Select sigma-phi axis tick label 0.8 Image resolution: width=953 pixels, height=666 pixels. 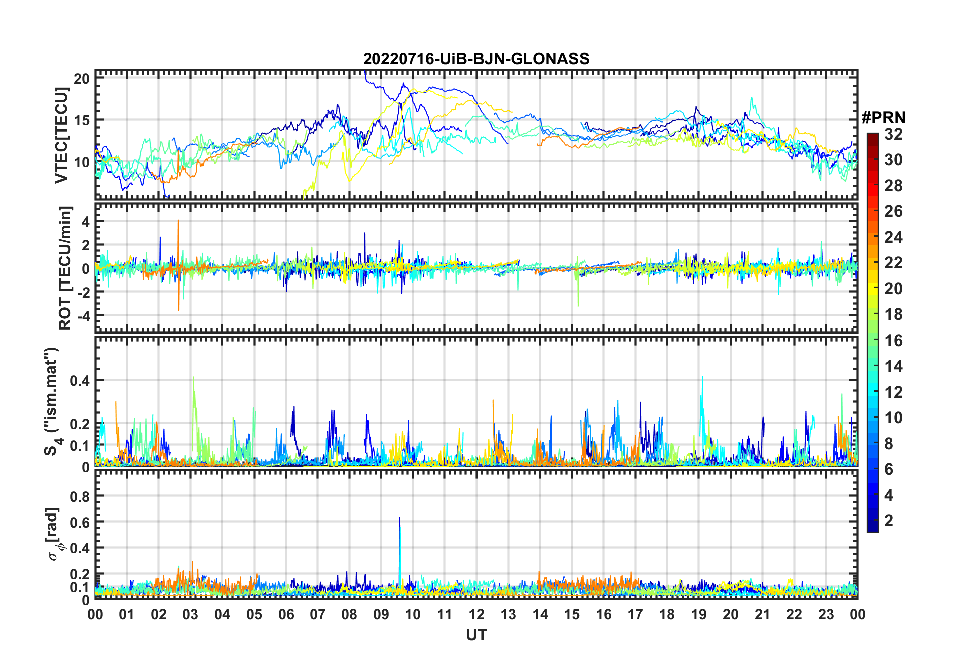click(80, 497)
